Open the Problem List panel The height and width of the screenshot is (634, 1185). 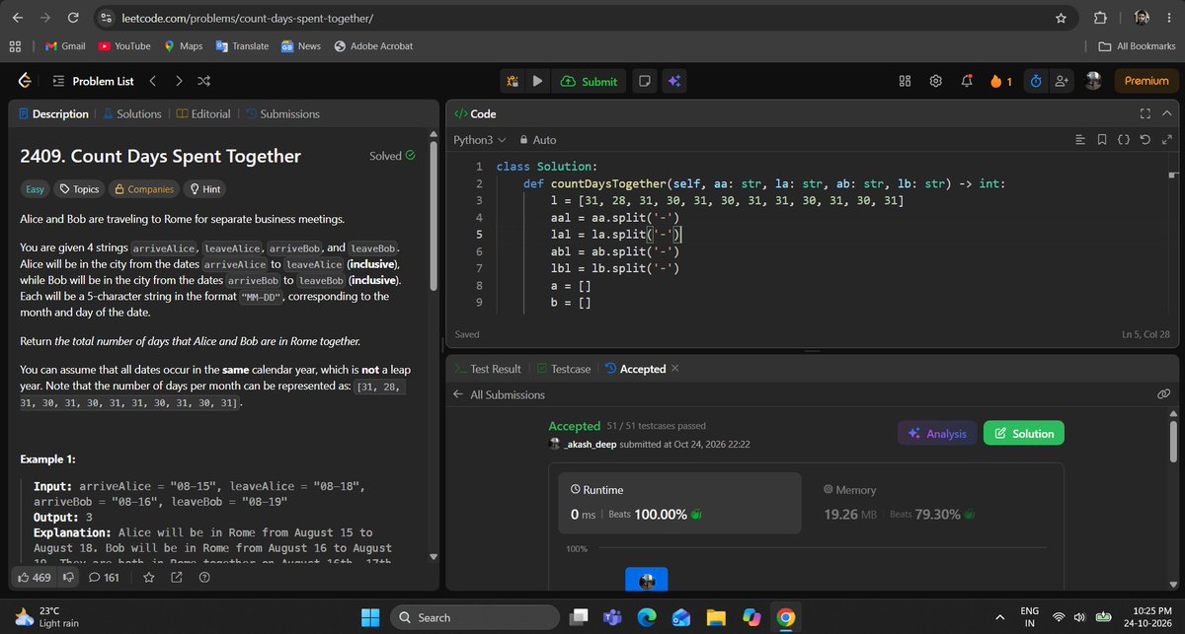93,81
